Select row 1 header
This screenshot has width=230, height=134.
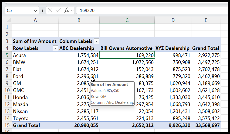click(7, 27)
